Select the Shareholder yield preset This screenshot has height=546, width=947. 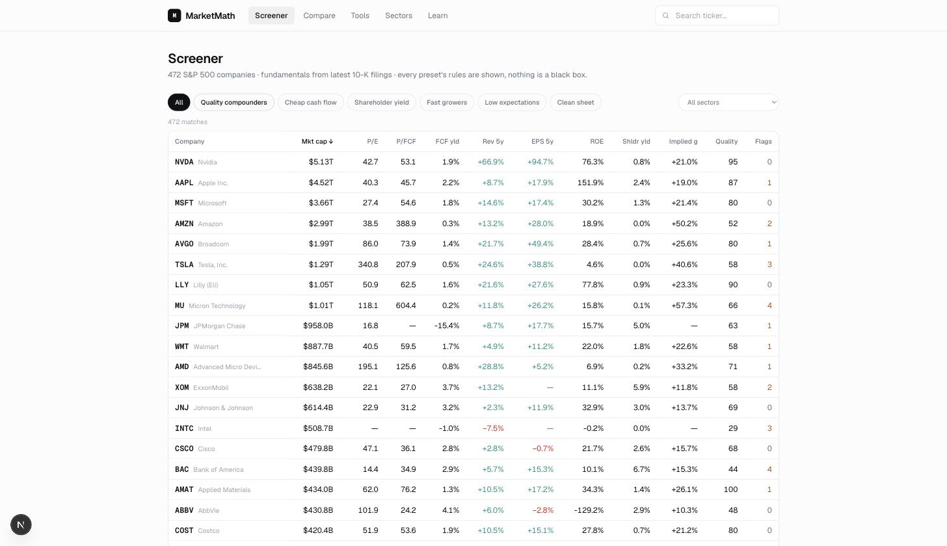(x=382, y=102)
